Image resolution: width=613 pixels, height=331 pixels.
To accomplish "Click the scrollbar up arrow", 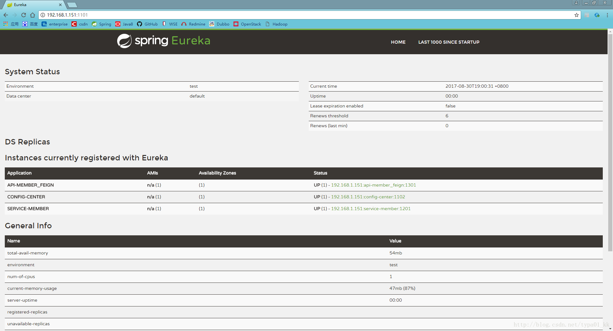I will pyautogui.click(x=610, y=32).
